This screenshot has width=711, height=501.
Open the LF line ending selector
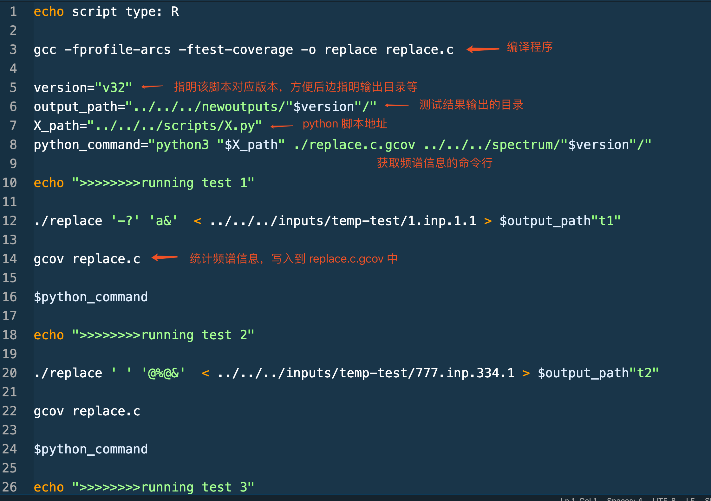690,499
